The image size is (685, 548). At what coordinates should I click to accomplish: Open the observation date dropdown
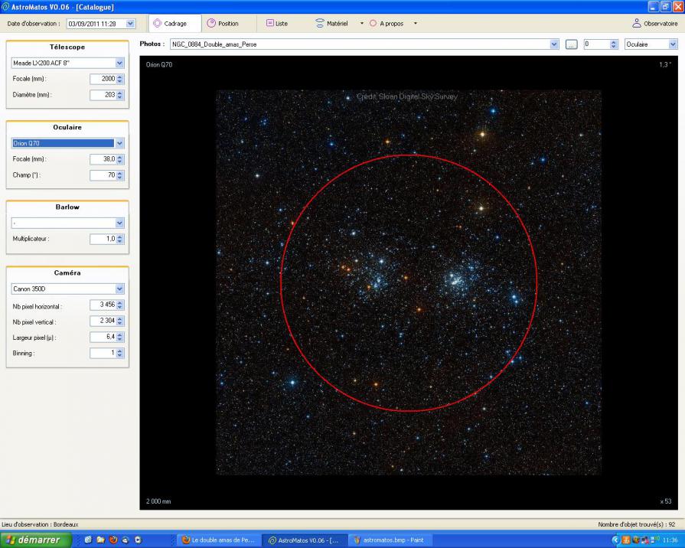pos(130,24)
